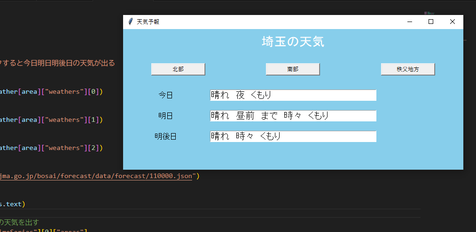This screenshot has height=232, width=476.
Task: Place cursor on the weathers[1] code line
Action: pyautogui.click(x=52, y=120)
